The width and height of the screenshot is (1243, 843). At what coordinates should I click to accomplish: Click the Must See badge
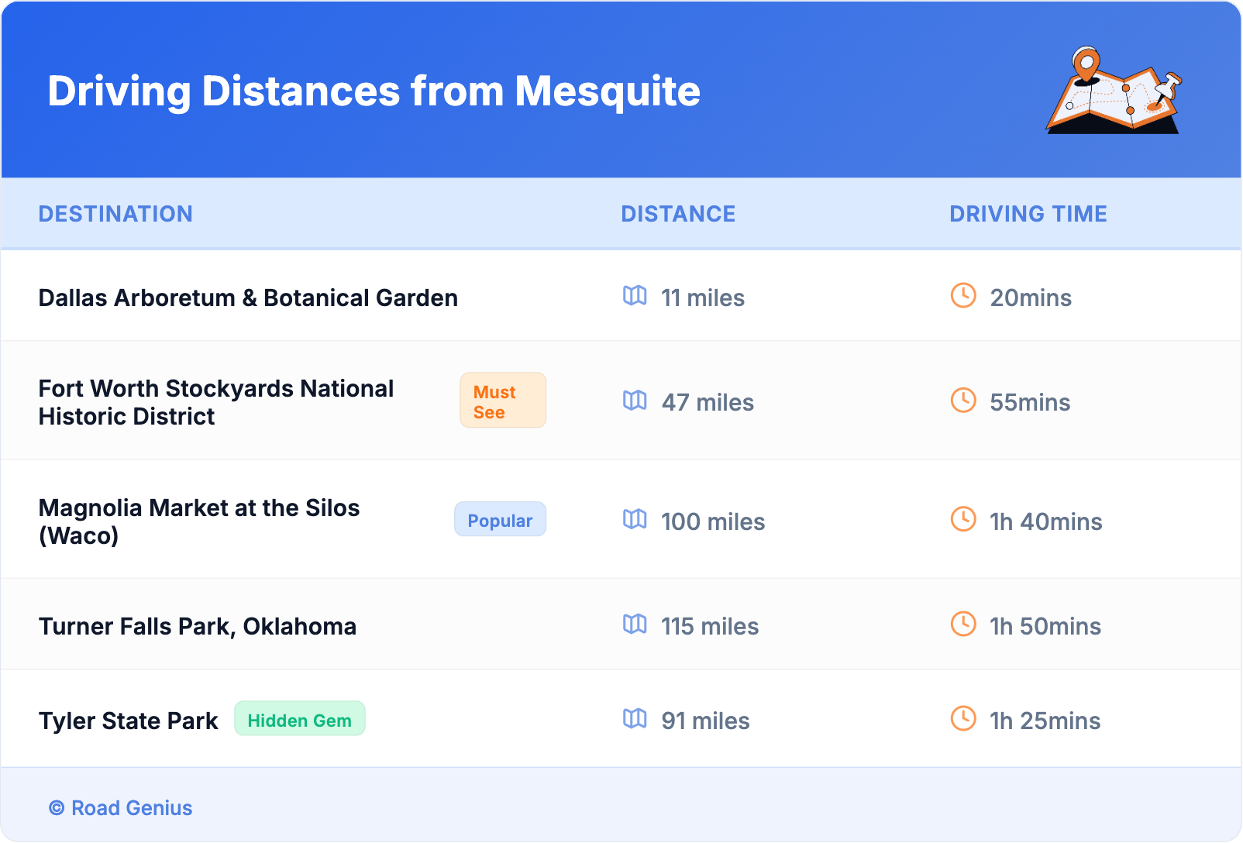[x=503, y=401]
